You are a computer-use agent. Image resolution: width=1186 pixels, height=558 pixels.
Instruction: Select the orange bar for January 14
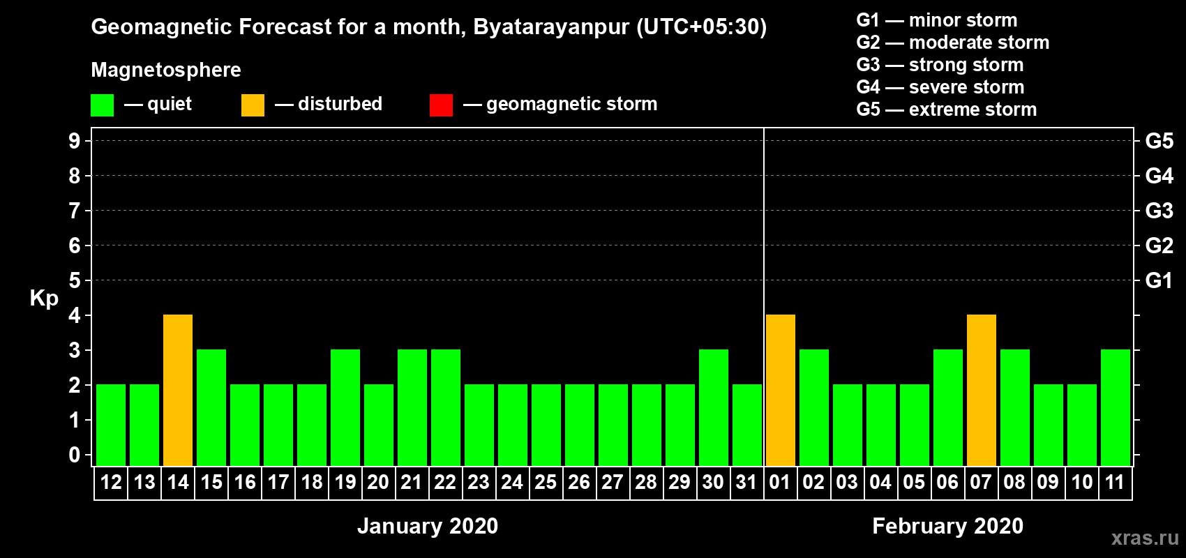[x=178, y=390]
